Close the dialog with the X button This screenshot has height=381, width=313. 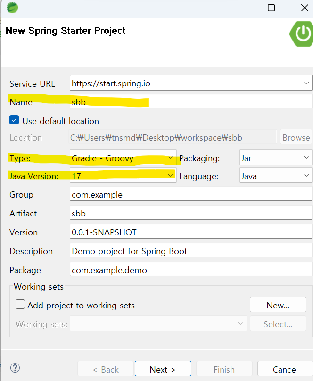[x=305, y=8]
